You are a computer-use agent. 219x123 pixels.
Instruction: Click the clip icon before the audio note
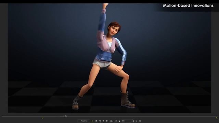point(116,121)
